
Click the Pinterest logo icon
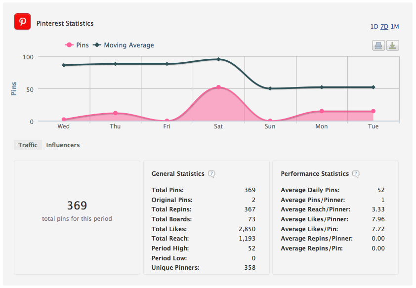tap(22, 23)
